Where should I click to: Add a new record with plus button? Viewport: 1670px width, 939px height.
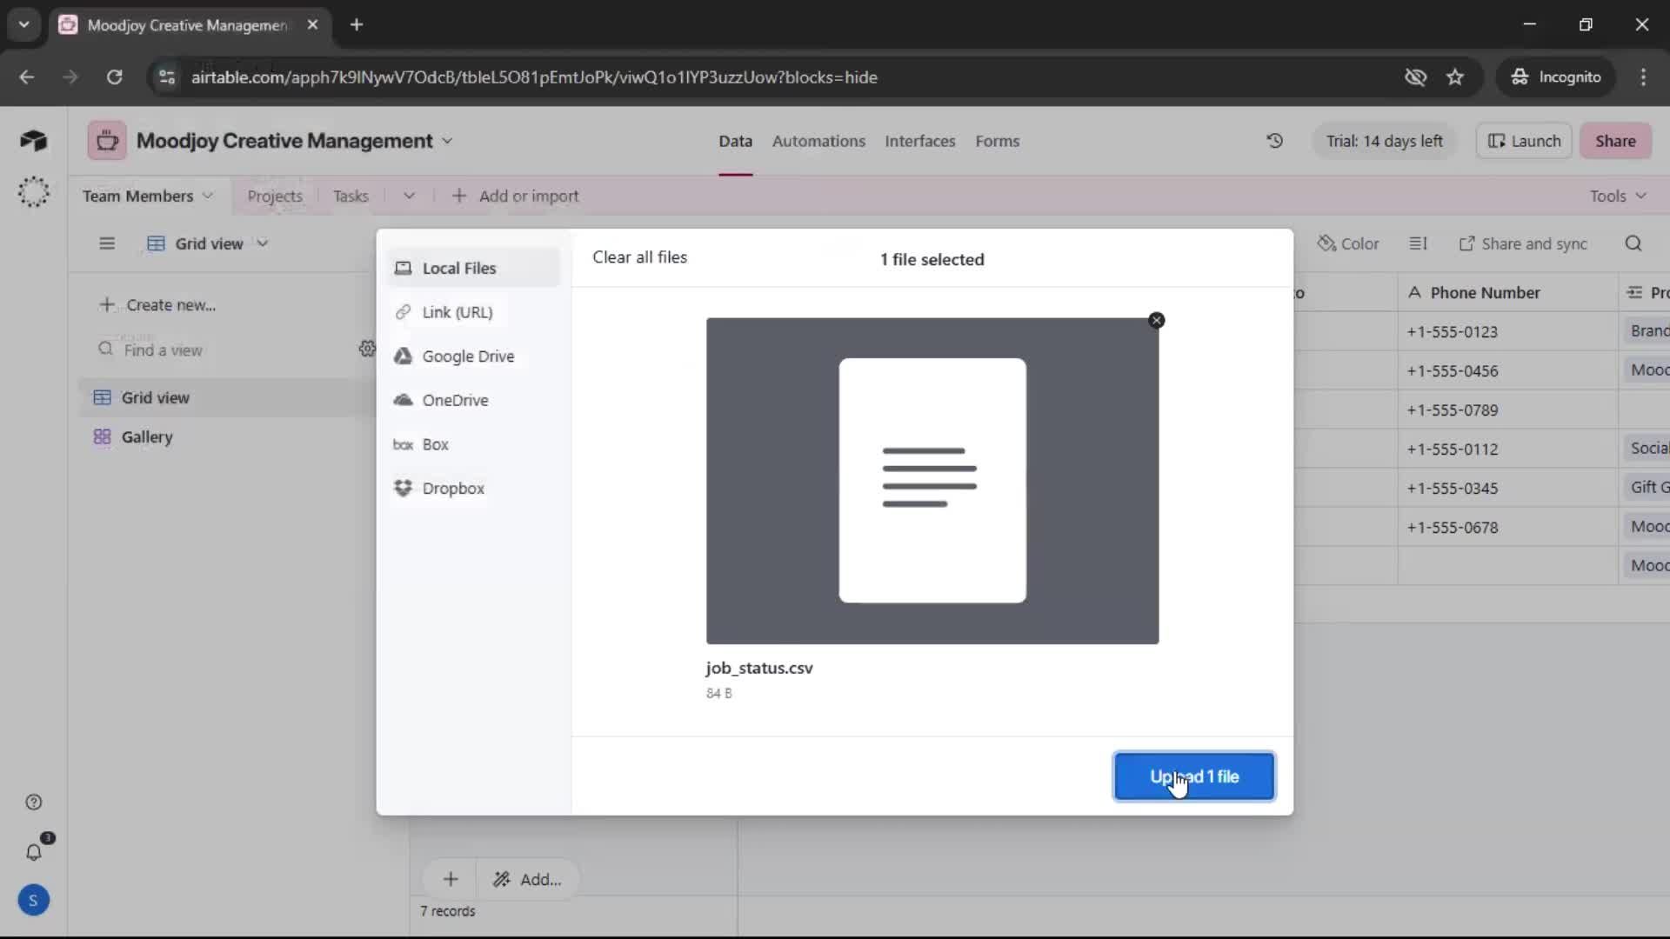click(x=450, y=879)
